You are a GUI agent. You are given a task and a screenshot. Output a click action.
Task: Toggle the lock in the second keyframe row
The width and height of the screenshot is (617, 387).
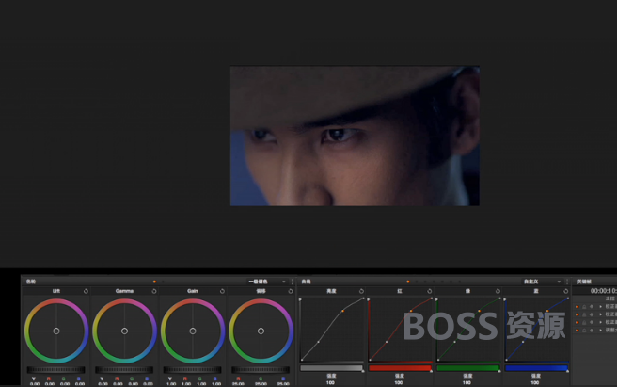[x=584, y=314]
